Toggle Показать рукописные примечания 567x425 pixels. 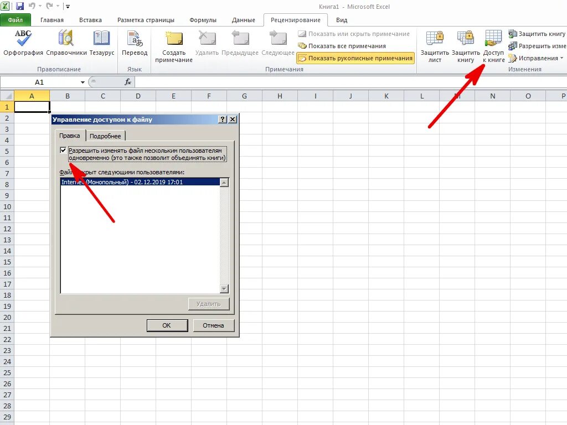355,58
